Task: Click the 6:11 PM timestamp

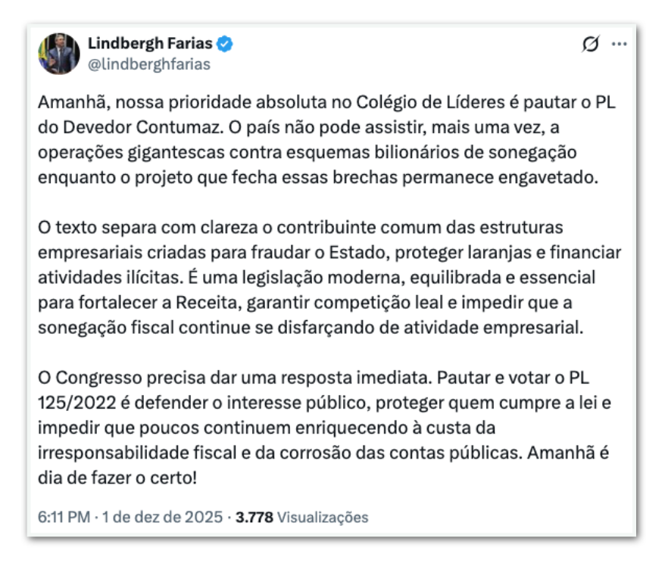Action: click(62, 518)
